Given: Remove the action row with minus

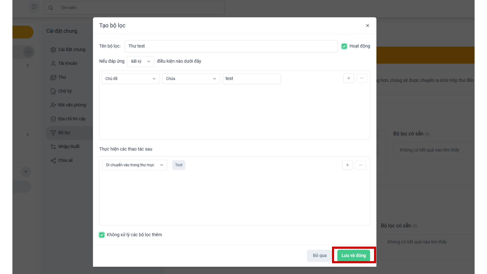Looking at the screenshot, I should pyautogui.click(x=361, y=165).
